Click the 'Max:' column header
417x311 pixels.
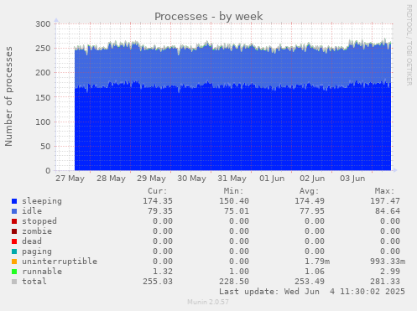(x=384, y=191)
